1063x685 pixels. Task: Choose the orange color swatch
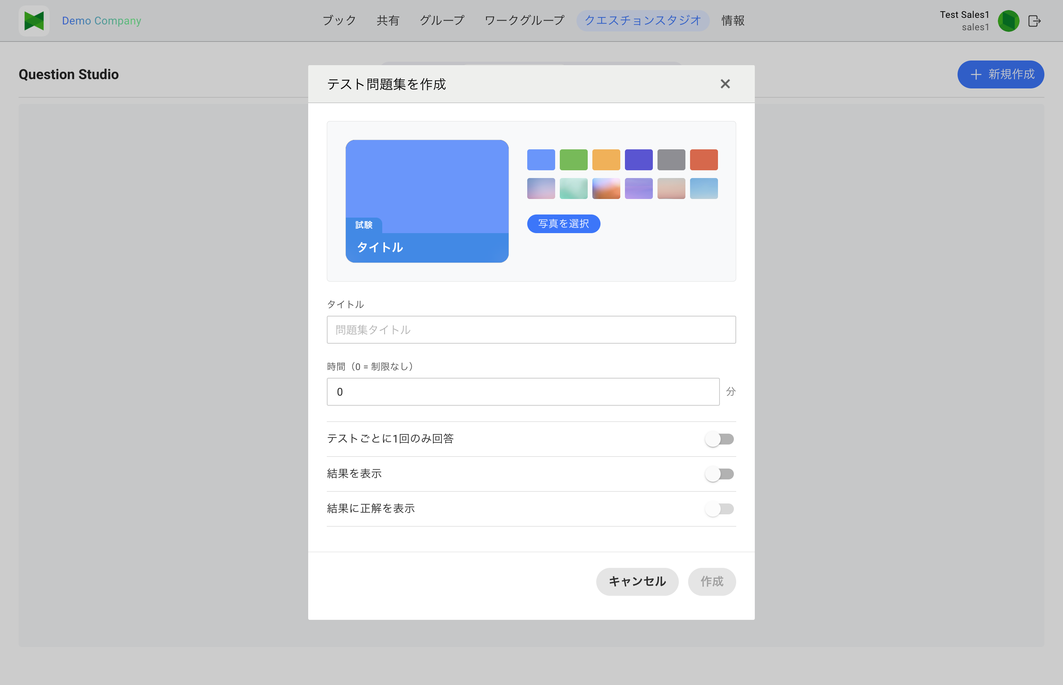point(606,160)
